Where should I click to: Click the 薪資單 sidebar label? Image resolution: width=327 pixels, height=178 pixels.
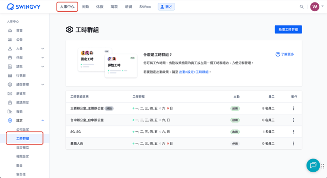click(21, 93)
